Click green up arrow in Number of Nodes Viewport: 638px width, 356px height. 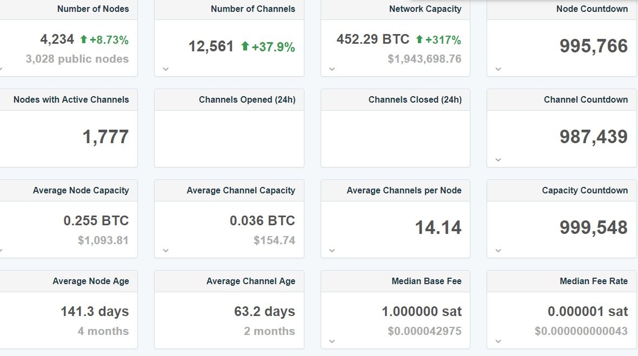point(83,39)
